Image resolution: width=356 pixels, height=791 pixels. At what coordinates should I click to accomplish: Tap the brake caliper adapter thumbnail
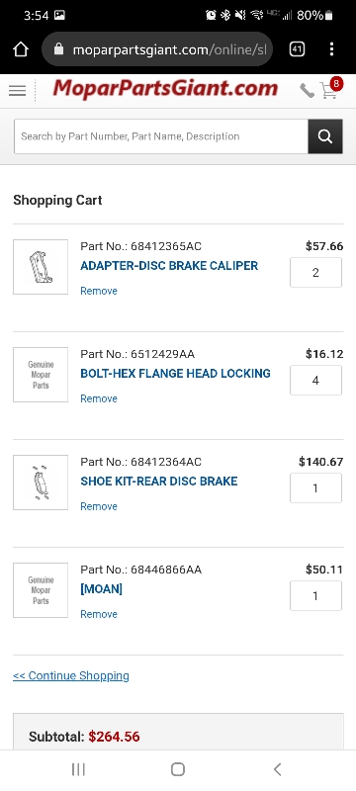41,267
